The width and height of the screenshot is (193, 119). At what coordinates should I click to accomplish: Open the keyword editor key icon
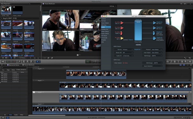point(19,62)
